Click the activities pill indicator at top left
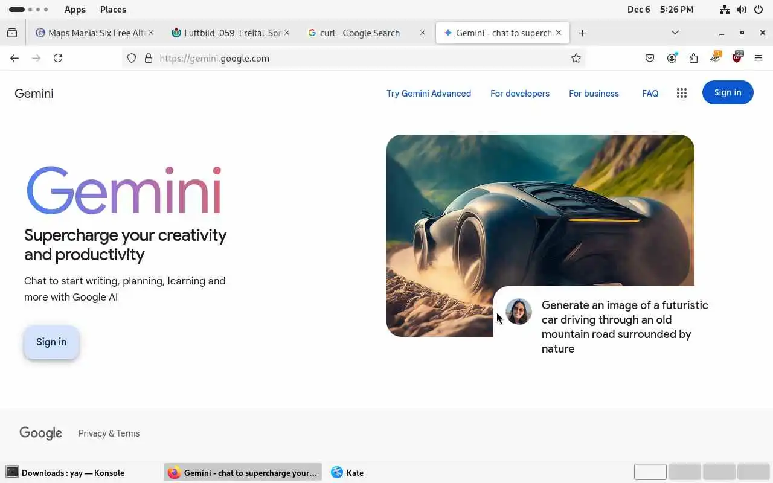Image resolution: width=773 pixels, height=483 pixels. click(x=28, y=10)
